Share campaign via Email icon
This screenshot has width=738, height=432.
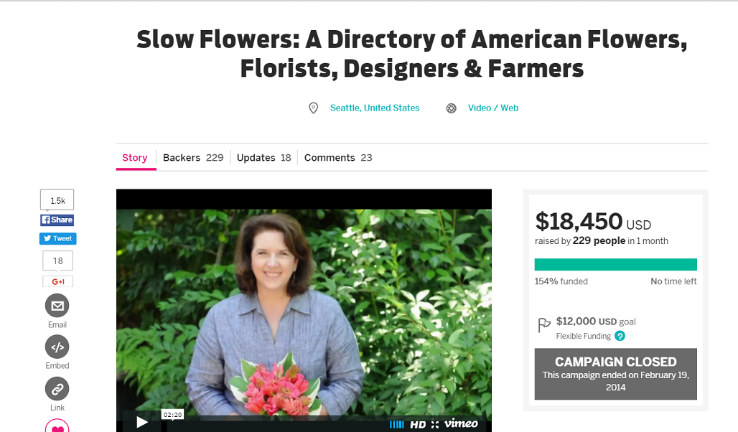(x=57, y=306)
